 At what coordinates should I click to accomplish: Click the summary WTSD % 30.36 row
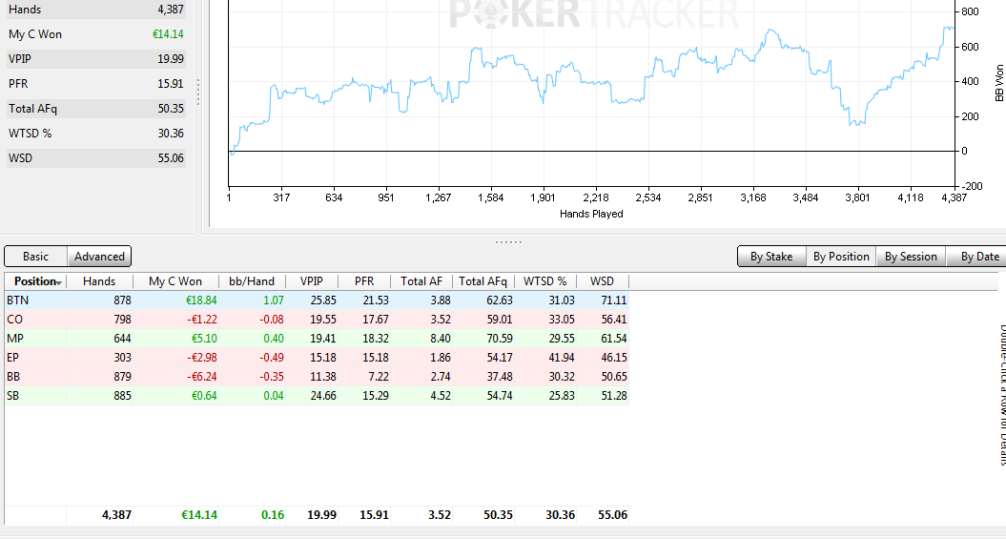[x=96, y=134]
